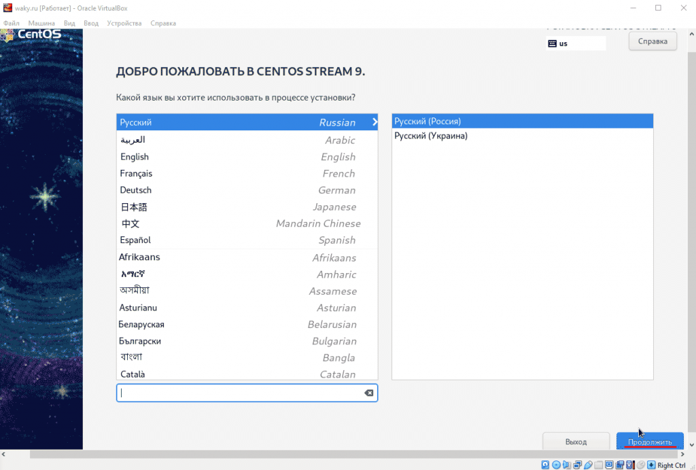Click the Продолжить button

tap(650, 441)
